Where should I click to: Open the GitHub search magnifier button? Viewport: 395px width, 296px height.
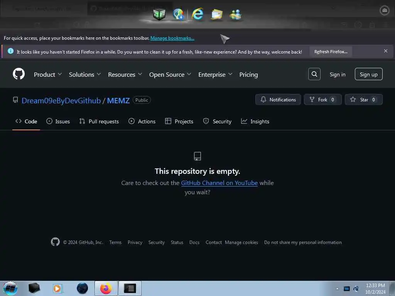[x=314, y=74]
